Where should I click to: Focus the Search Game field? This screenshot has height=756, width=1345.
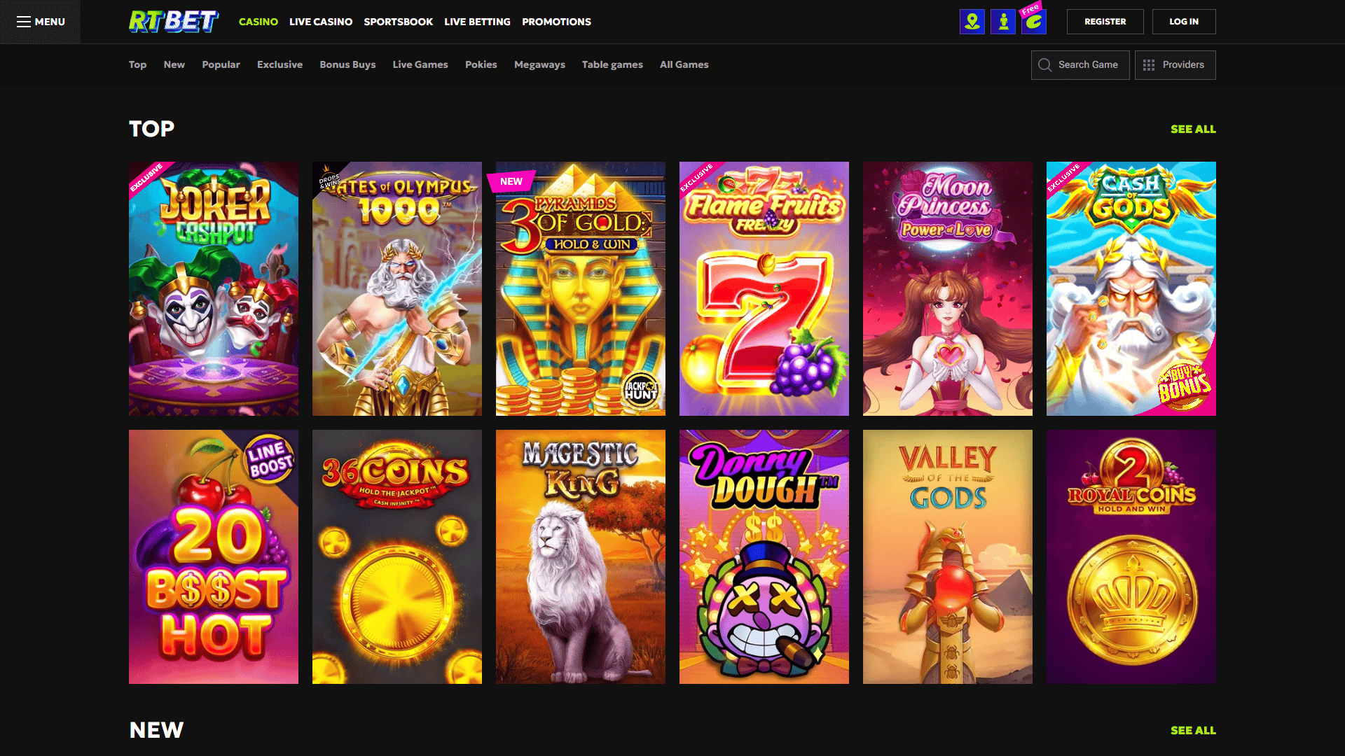pos(1080,65)
